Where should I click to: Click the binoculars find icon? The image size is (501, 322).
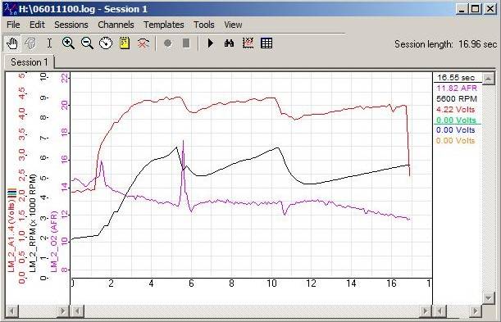coord(229,43)
